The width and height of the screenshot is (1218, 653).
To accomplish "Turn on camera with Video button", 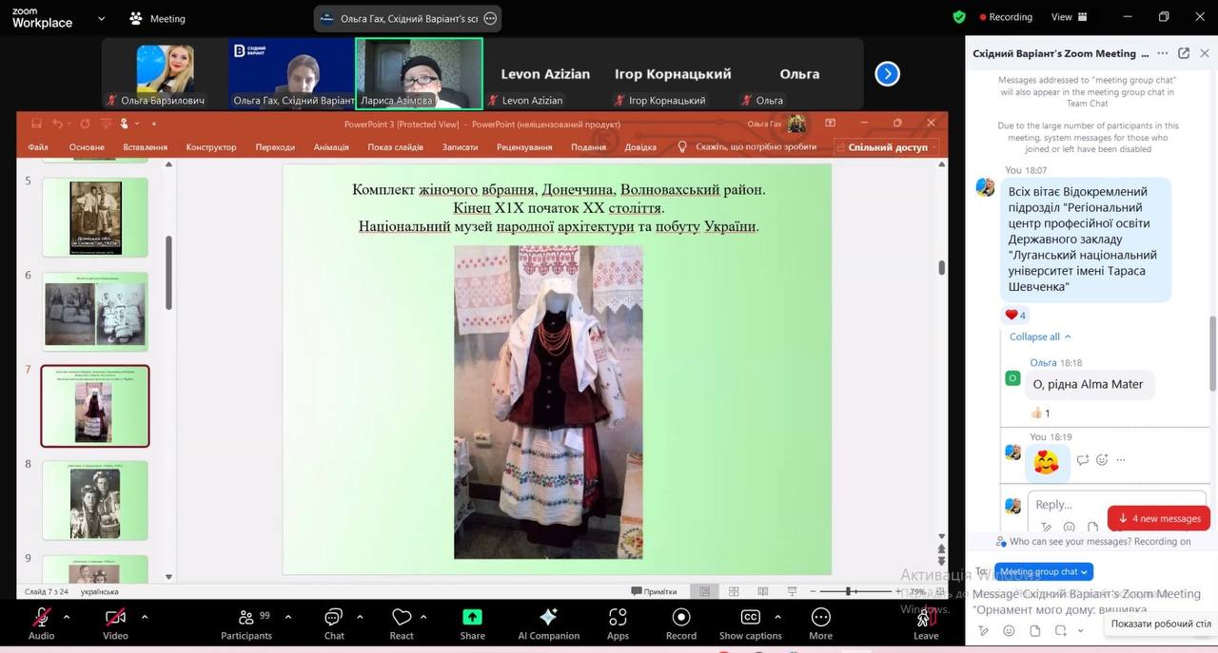I will pyautogui.click(x=115, y=618).
